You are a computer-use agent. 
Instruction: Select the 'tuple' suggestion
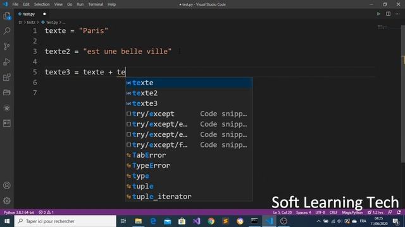point(189,186)
